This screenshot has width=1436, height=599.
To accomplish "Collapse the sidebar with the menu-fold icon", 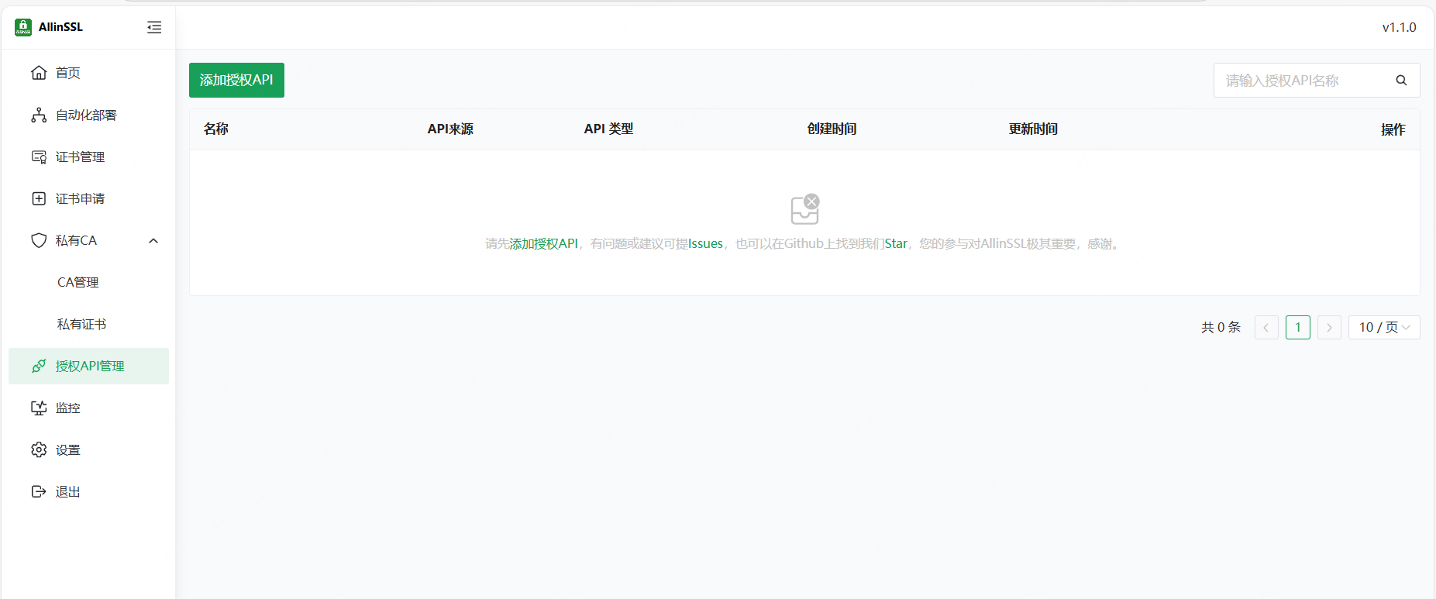I will coord(154,27).
